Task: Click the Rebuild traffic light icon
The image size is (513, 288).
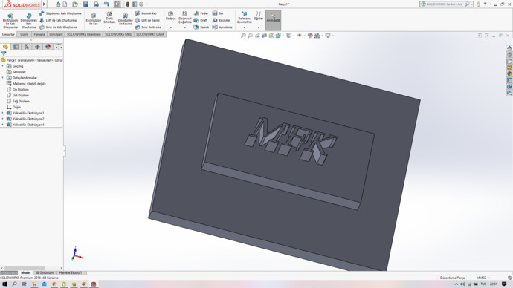Action: pos(128,4)
